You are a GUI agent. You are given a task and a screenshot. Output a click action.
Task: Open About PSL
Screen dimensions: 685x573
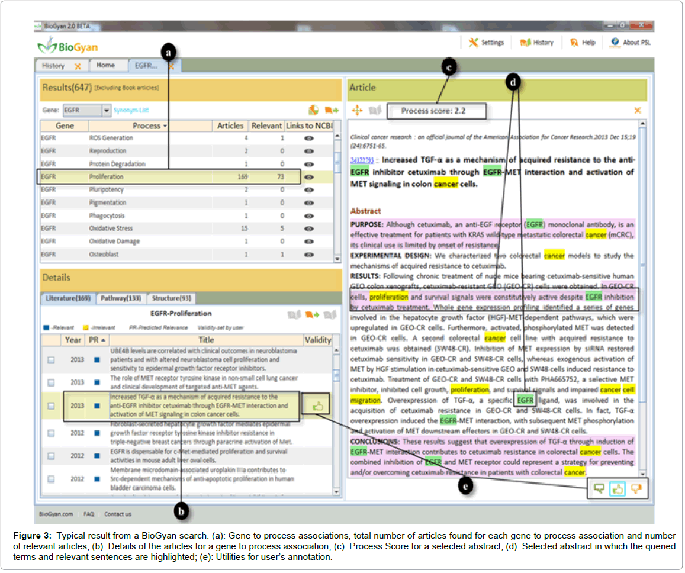click(631, 43)
